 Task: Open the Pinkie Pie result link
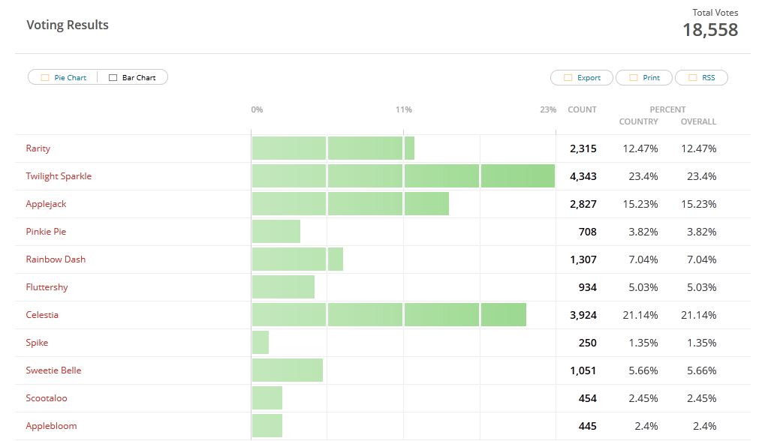[x=46, y=232]
